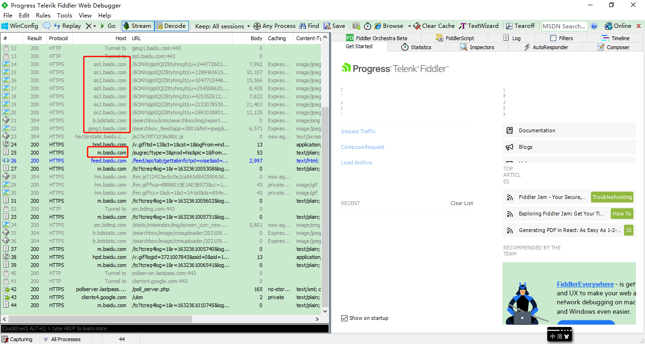Image resolution: width=645 pixels, height=344 pixels.
Task: Click Clear List for recent items
Action: point(461,203)
